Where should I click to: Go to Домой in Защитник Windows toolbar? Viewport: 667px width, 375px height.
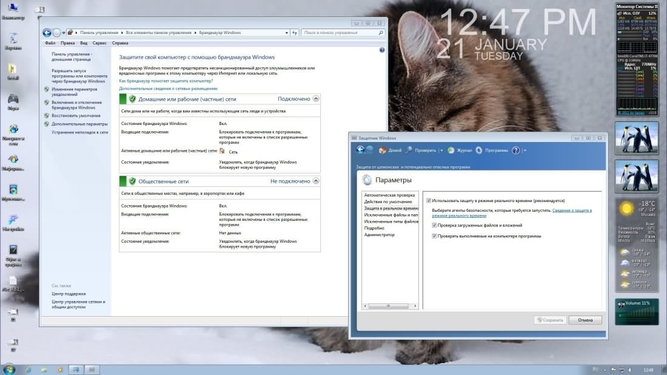click(x=390, y=150)
